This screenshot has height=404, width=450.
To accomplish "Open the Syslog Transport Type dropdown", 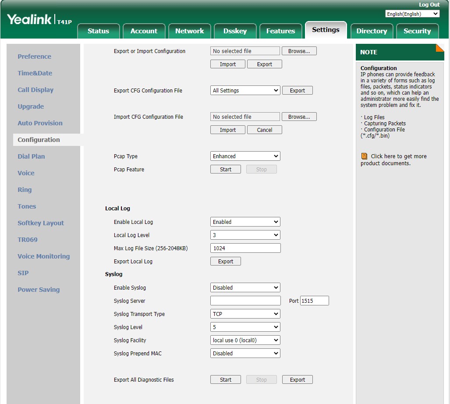I will pos(245,314).
